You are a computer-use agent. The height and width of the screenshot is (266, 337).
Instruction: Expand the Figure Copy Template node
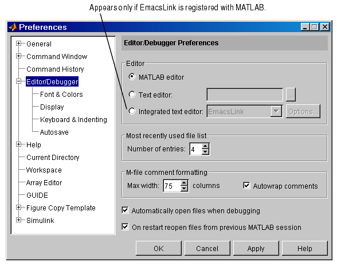(x=18, y=208)
